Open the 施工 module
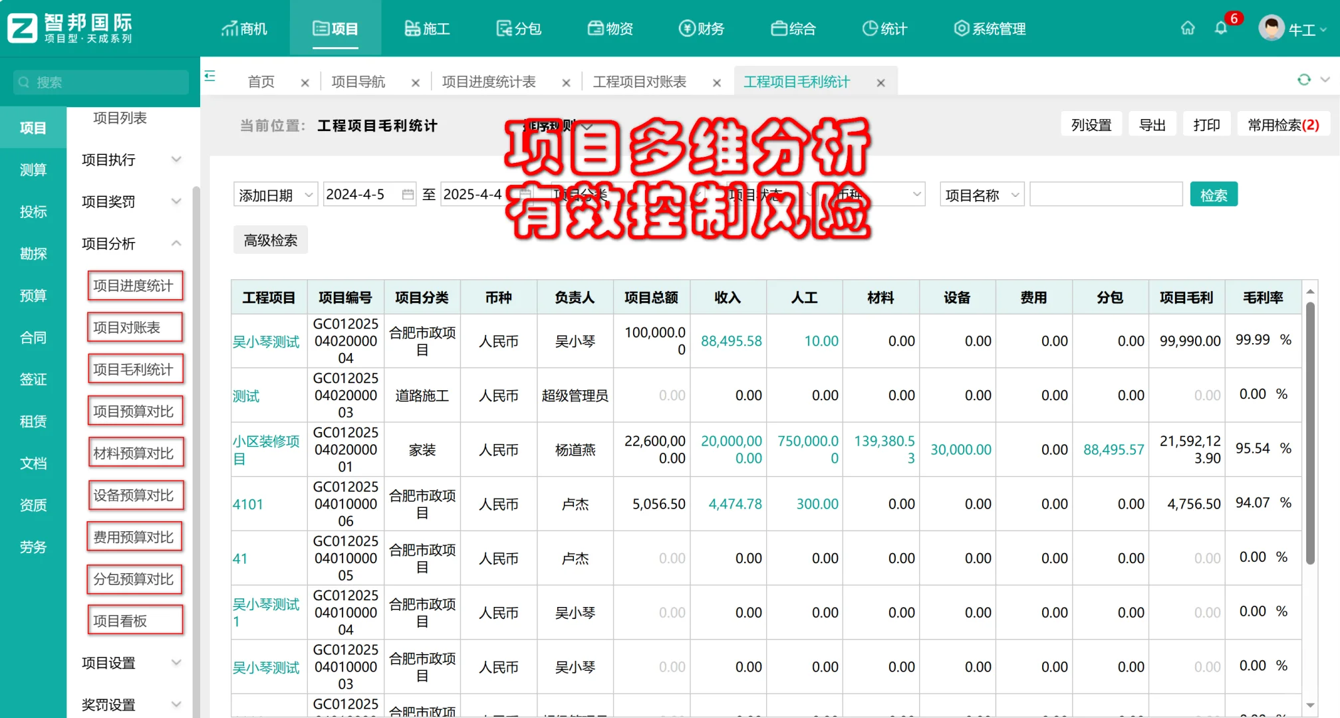 (x=428, y=28)
